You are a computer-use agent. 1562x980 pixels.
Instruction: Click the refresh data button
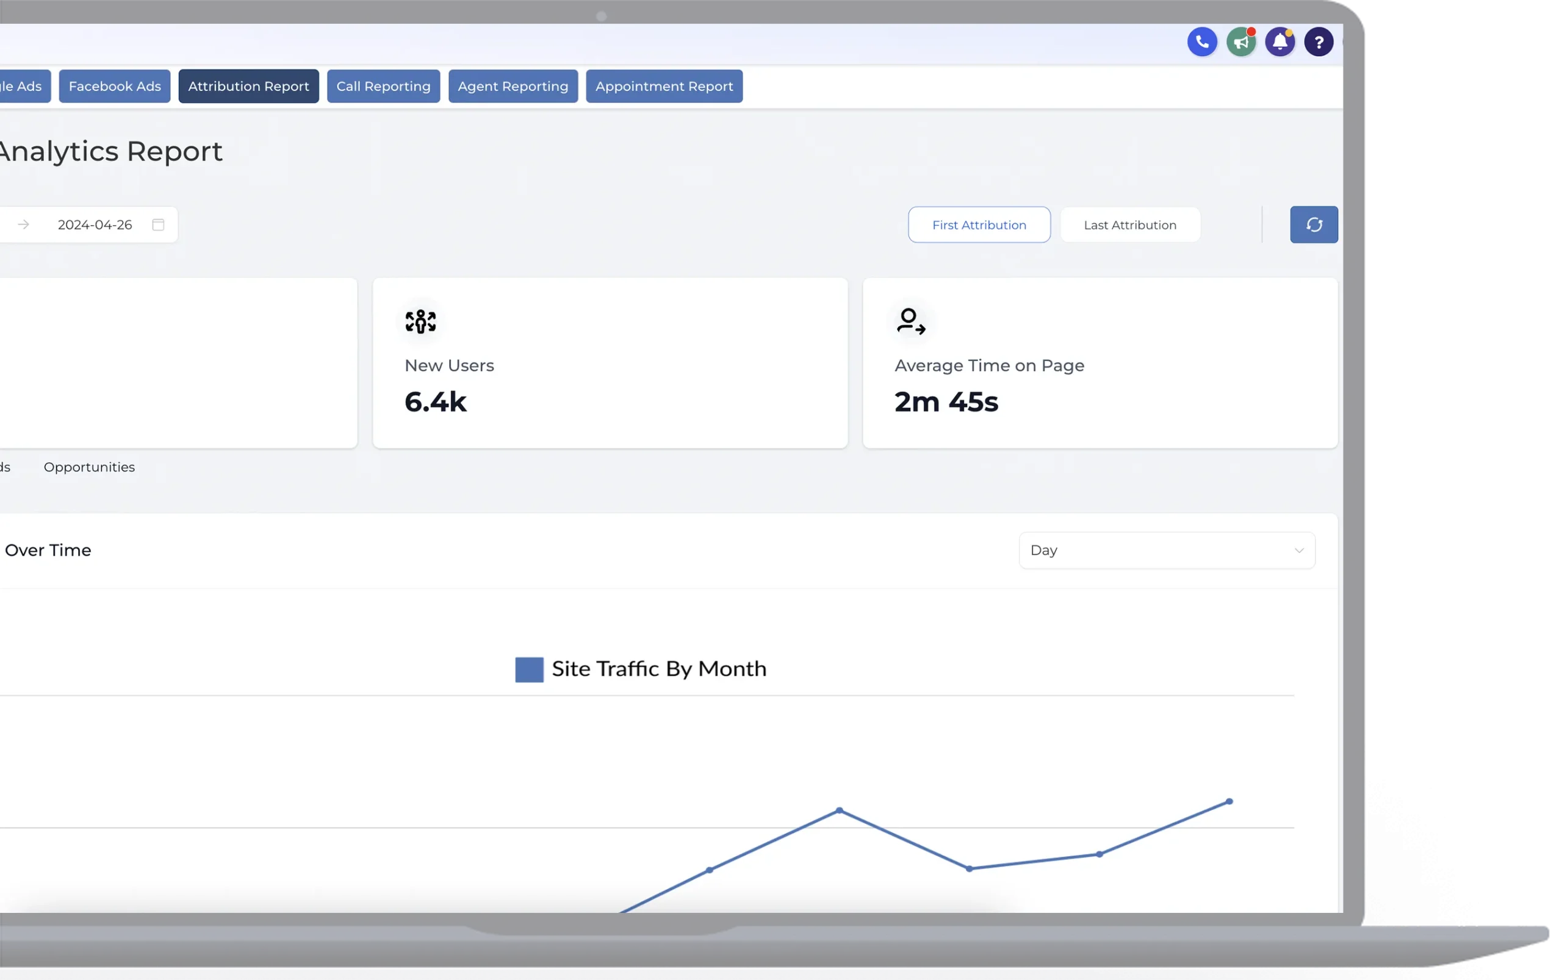click(x=1314, y=224)
